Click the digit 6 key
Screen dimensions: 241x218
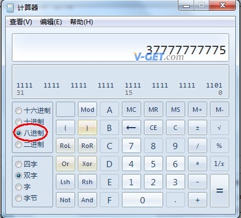176,164
